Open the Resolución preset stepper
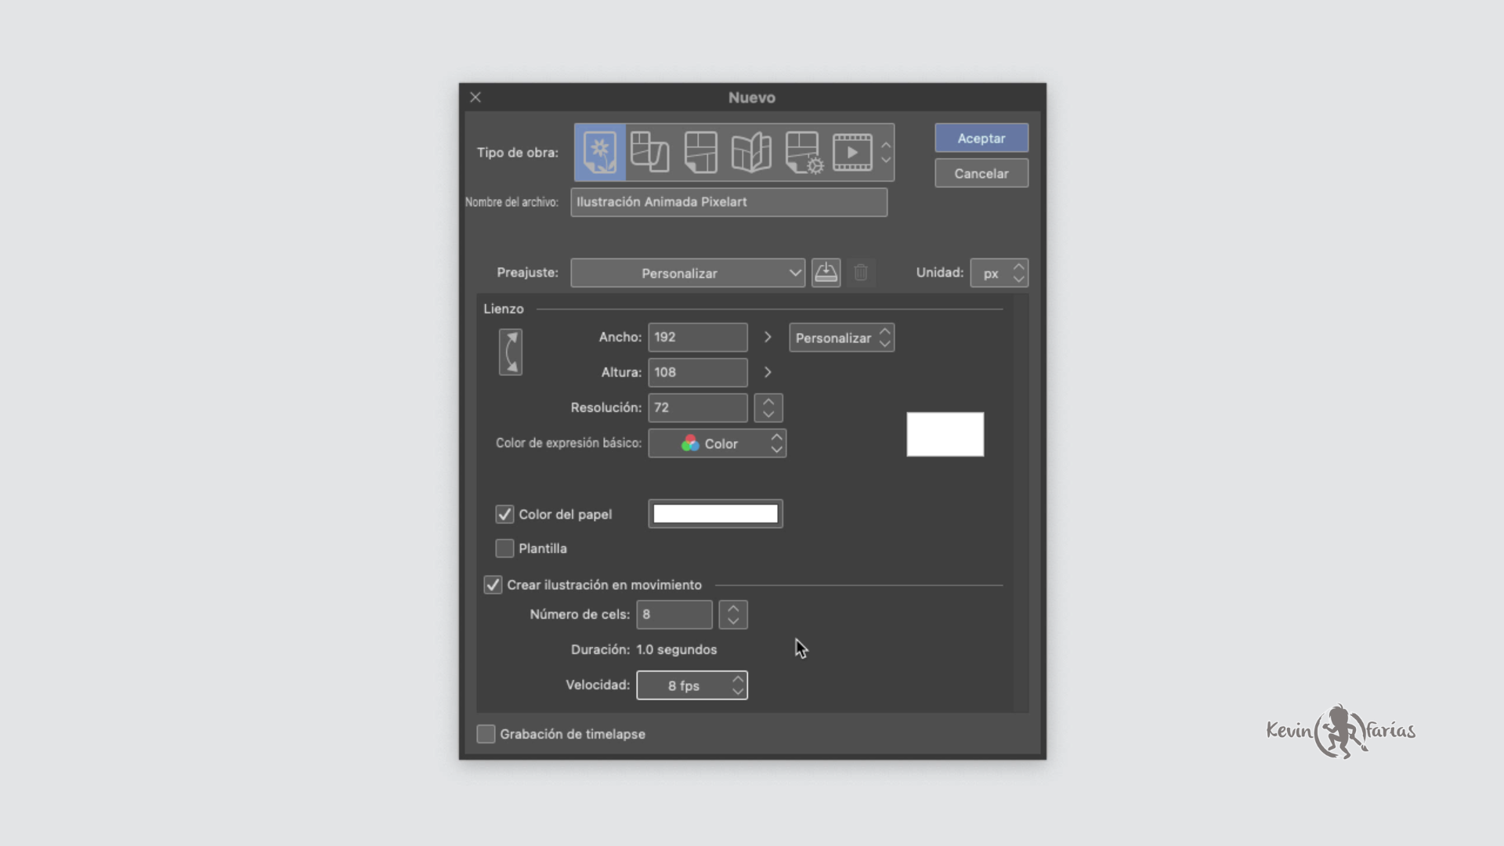1504x846 pixels. coord(768,407)
